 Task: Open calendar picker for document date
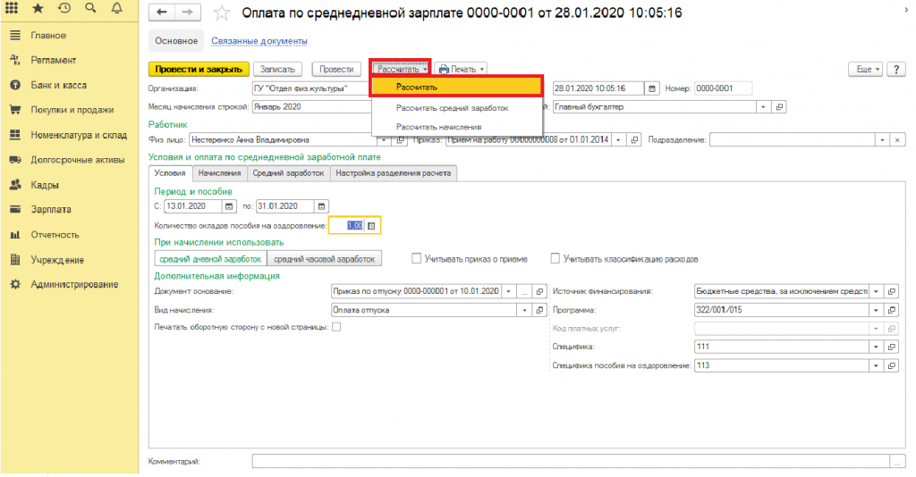pos(652,88)
